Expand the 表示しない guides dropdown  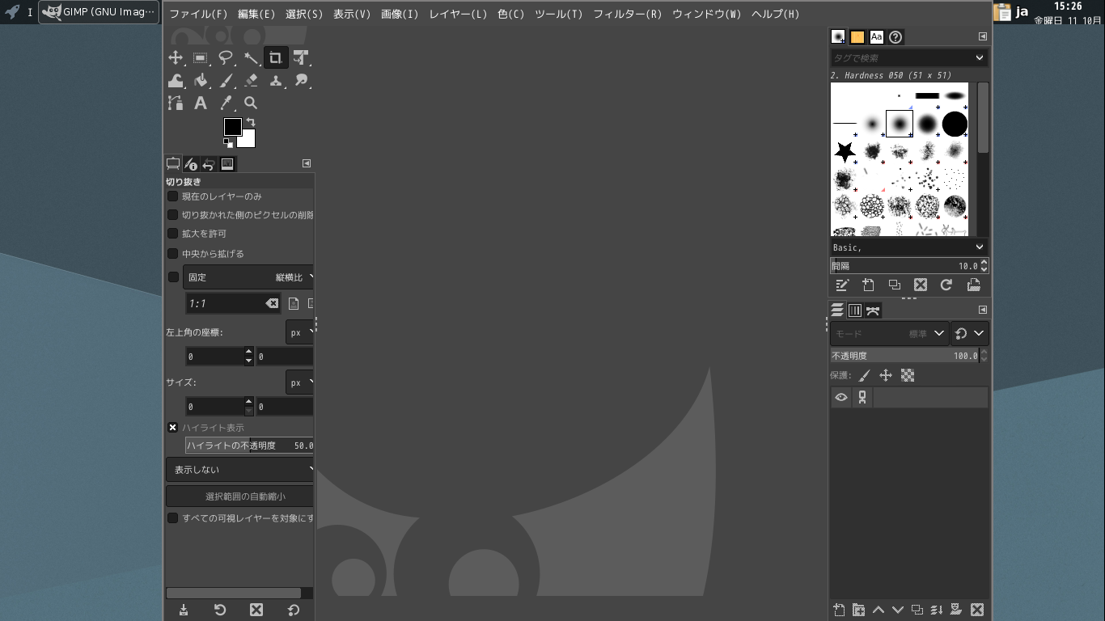click(240, 470)
